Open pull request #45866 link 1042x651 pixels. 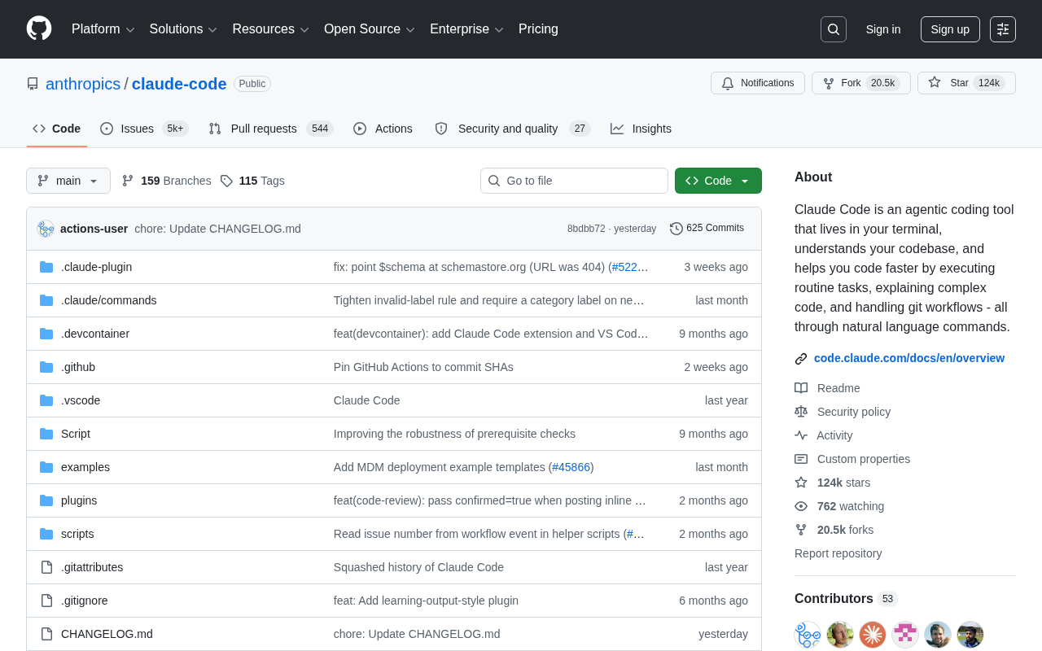[571, 467]
